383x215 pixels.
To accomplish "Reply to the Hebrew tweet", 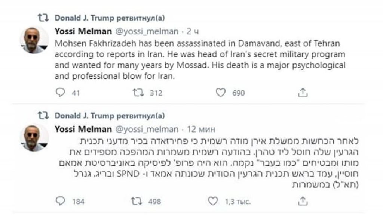I will click(x=60, y=202).
